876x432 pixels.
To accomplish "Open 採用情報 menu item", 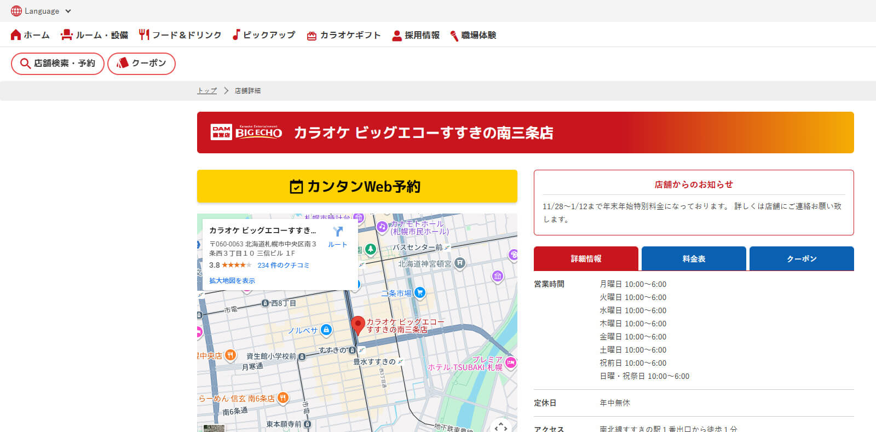I will 416,35.
